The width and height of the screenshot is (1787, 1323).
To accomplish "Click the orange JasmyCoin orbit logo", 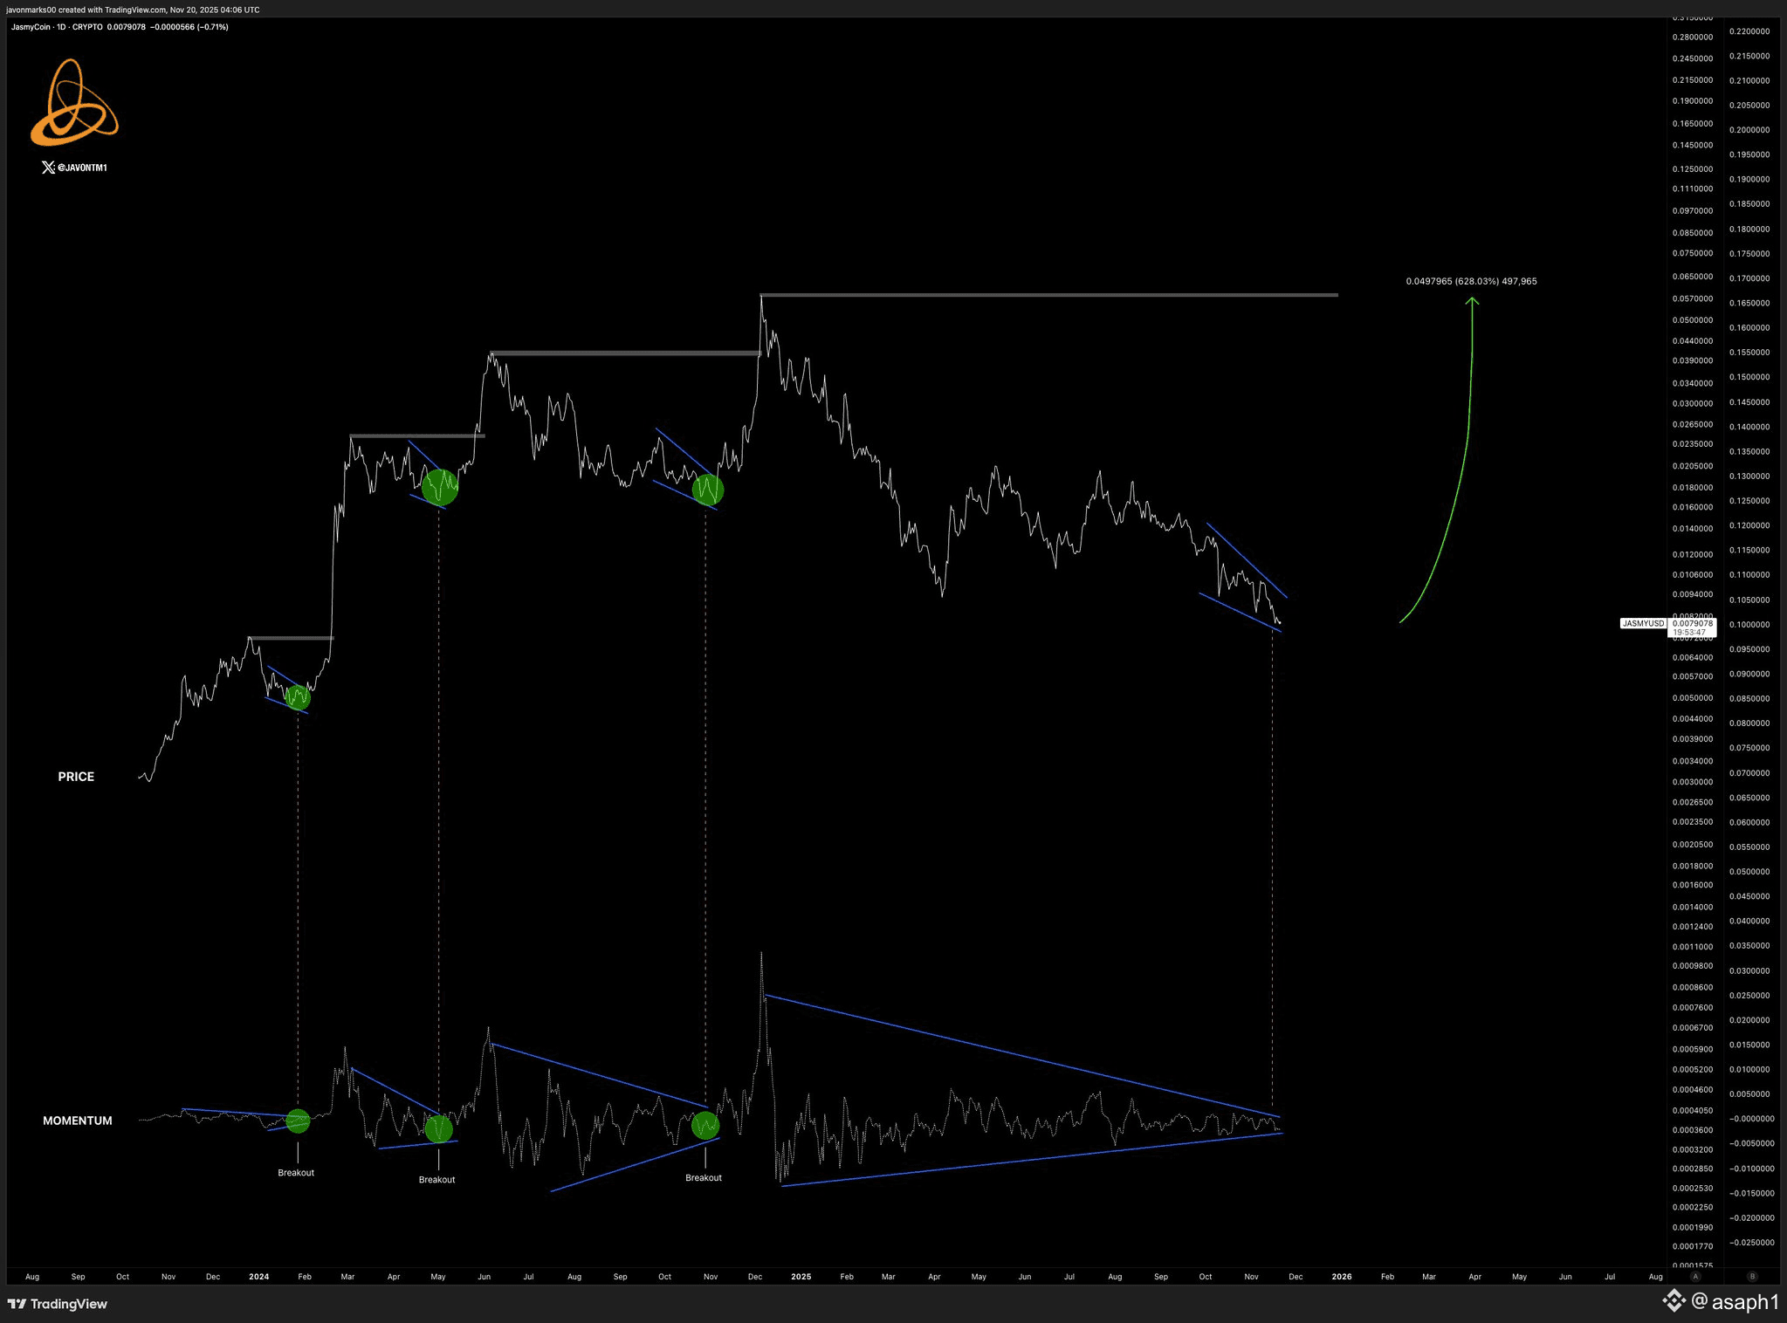I will click(74, 103).
